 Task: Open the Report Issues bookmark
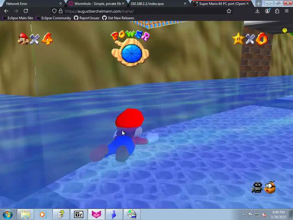(87, 18)
